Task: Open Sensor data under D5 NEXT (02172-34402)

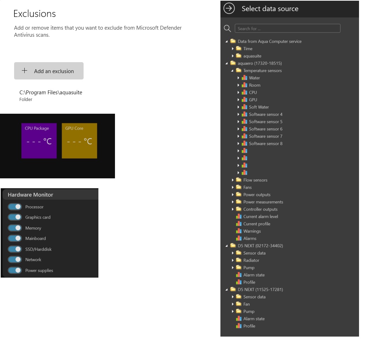Action: [254, 253]
